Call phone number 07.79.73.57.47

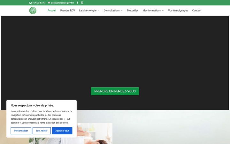pos(38,3)
